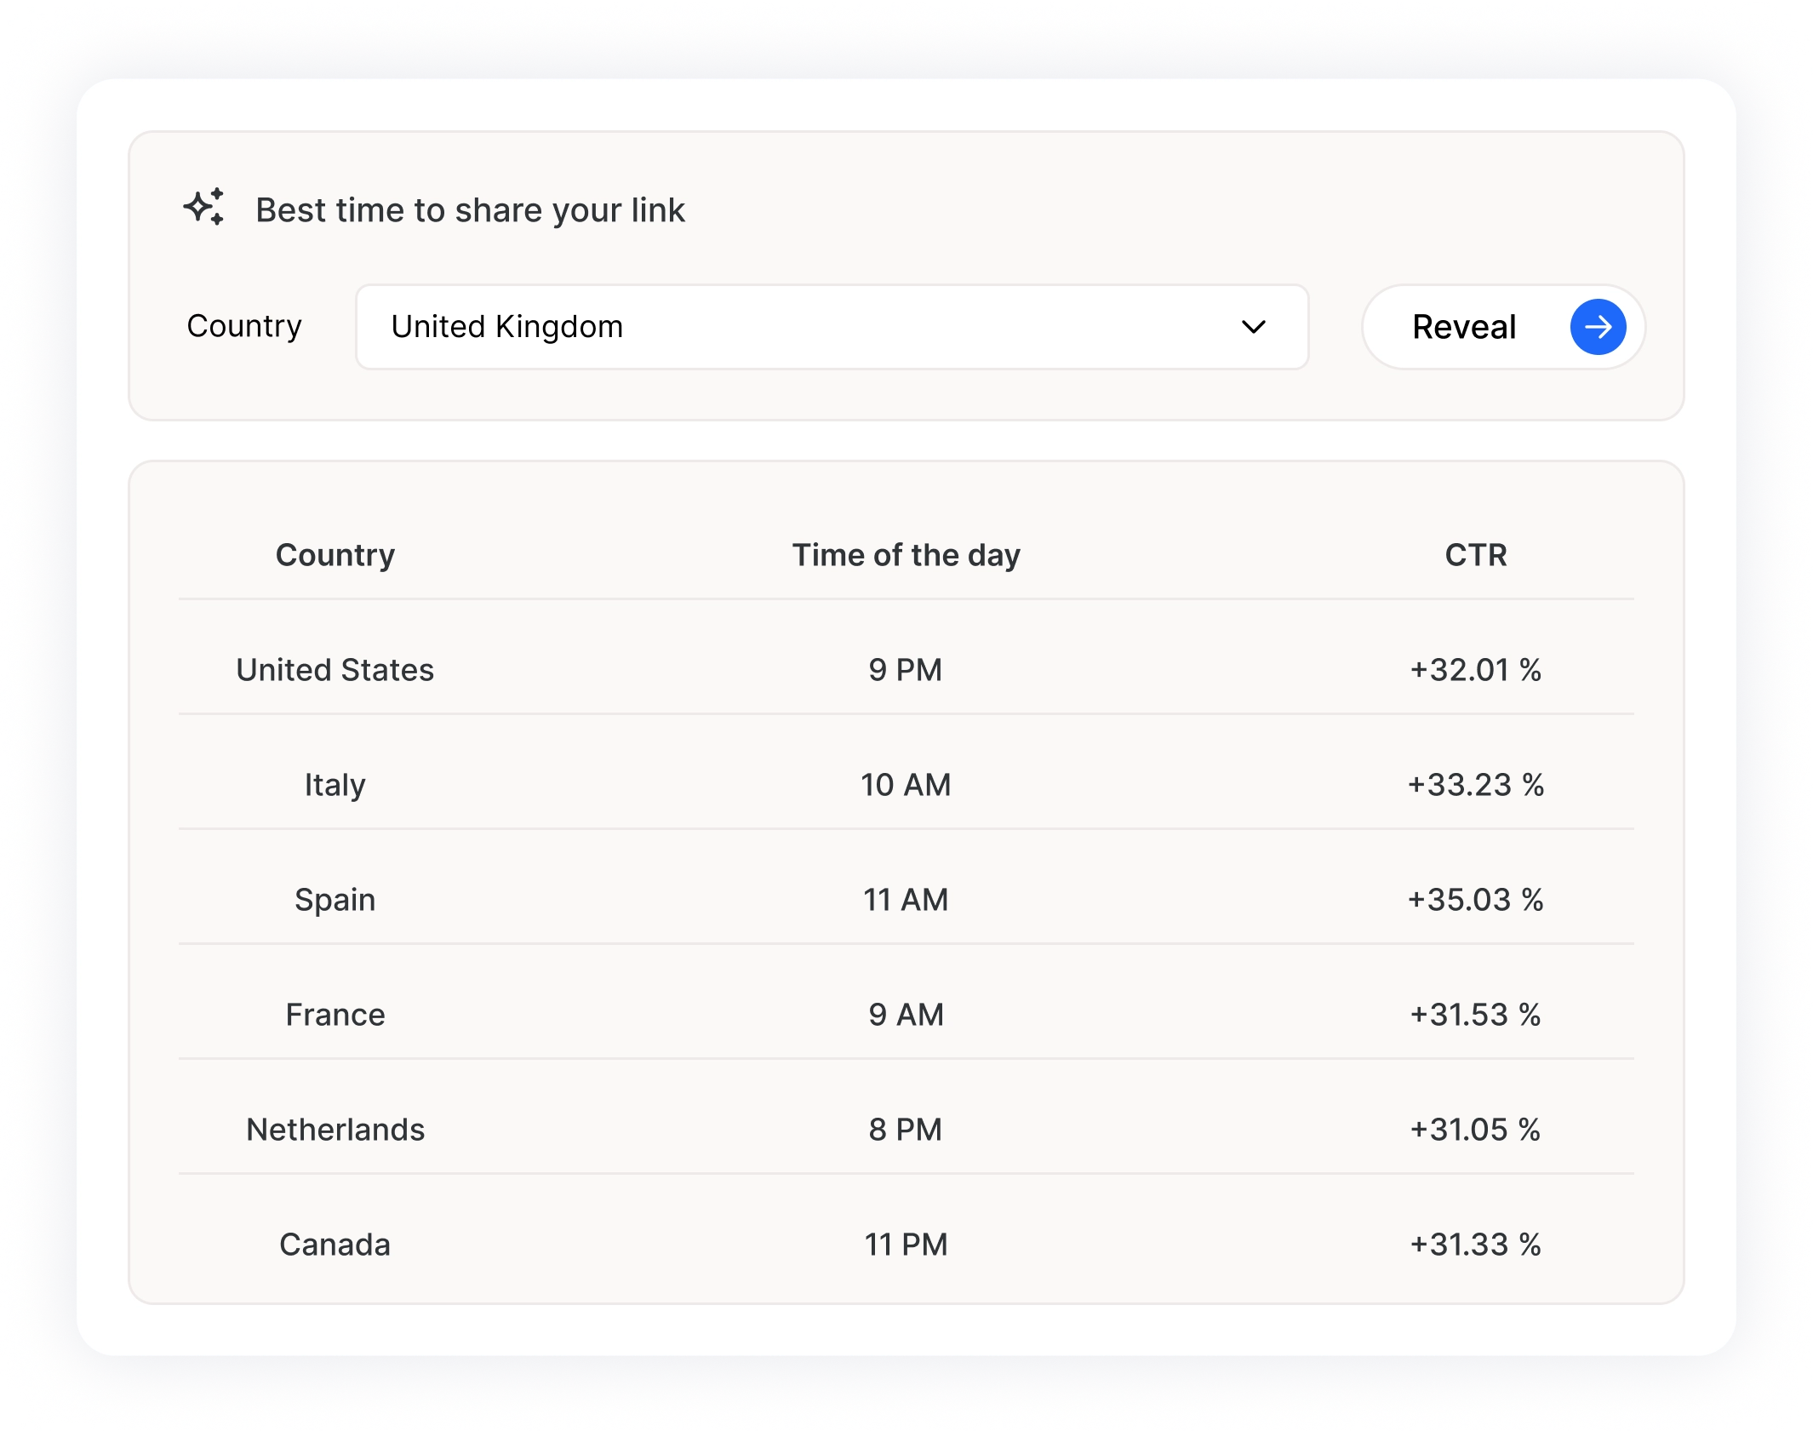Expand the country dropdown chevron
This screenshot has width=1813, height=1431.
click(1253, 327)
